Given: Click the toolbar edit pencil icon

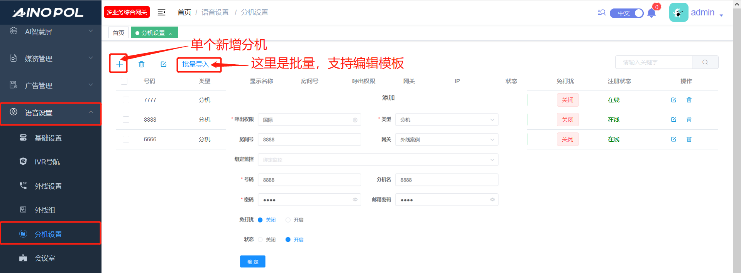Looking at the screenshot, I should [x=164, y=64].
